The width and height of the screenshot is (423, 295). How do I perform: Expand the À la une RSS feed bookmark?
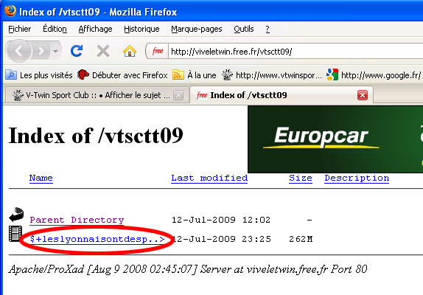195,75
